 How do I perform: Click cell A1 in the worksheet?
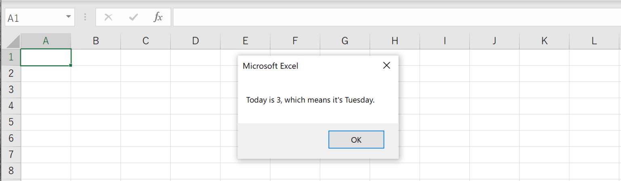46,57
